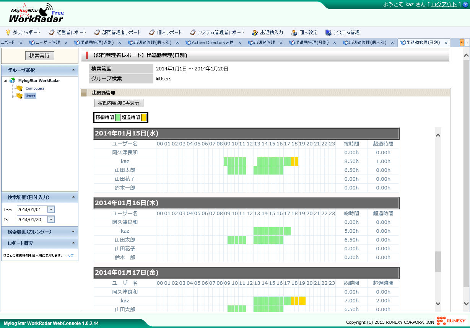The image size is (470, 328).
Task: Click the 2014年01月15日(水) date header
Action: (x=246, y=133)
